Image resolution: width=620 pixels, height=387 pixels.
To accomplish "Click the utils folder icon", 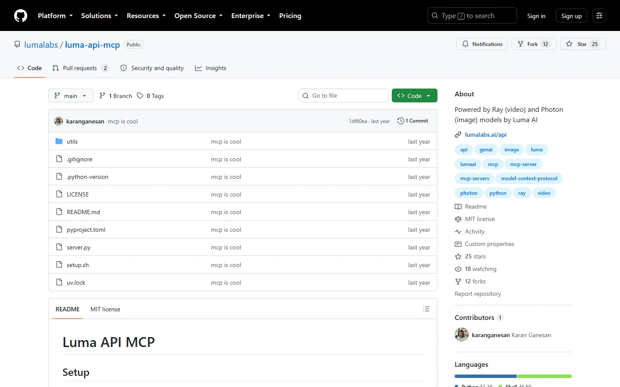I will point(59,141).
